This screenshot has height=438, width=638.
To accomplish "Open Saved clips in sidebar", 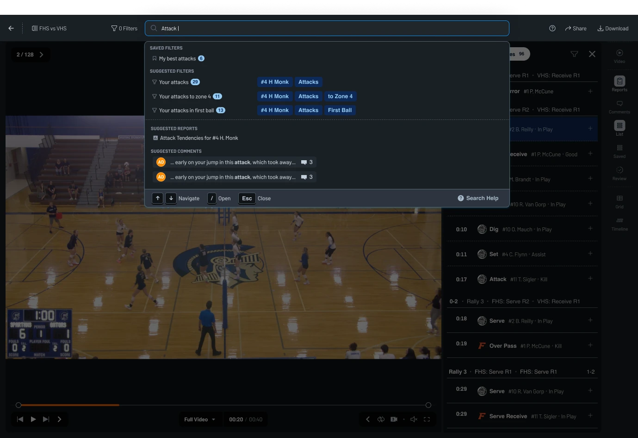I will pos(619,151).
